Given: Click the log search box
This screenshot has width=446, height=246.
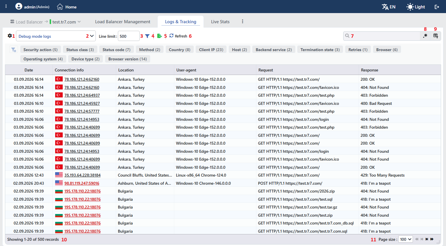Looking at the screenshot, I should coord(382,36).
